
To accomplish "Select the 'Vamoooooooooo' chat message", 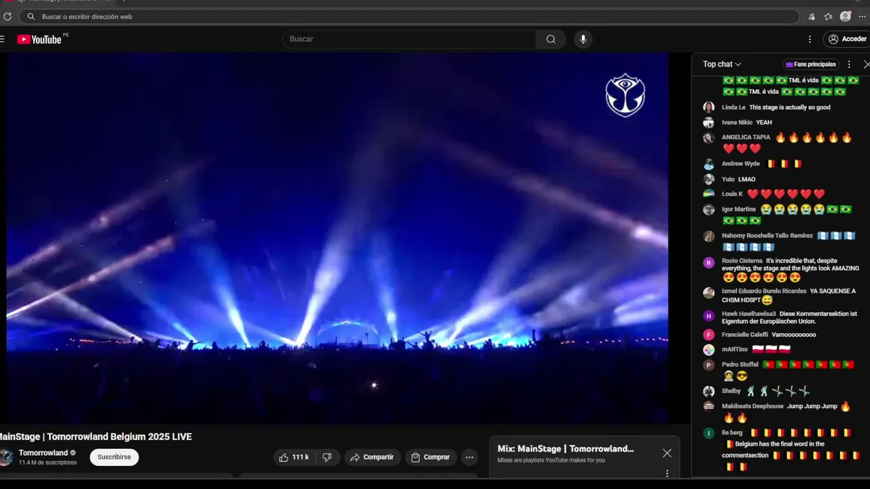I will coord(794,335).
